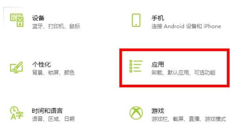The image size is (230, 132).
Task: Select the highlighted 应用 category
Action: click(158, 64)
